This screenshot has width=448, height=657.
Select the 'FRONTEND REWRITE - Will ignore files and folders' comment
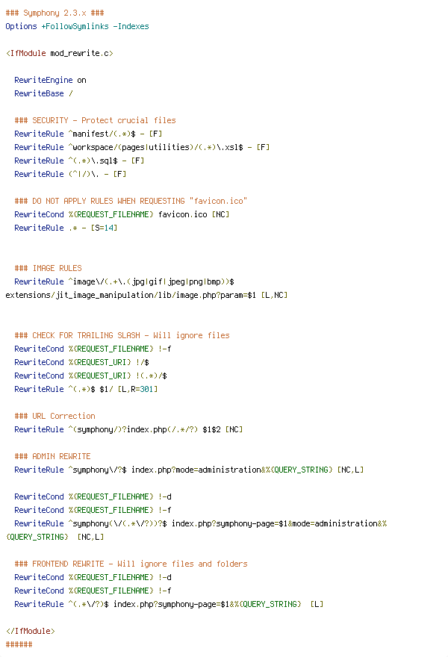(131, 564)
